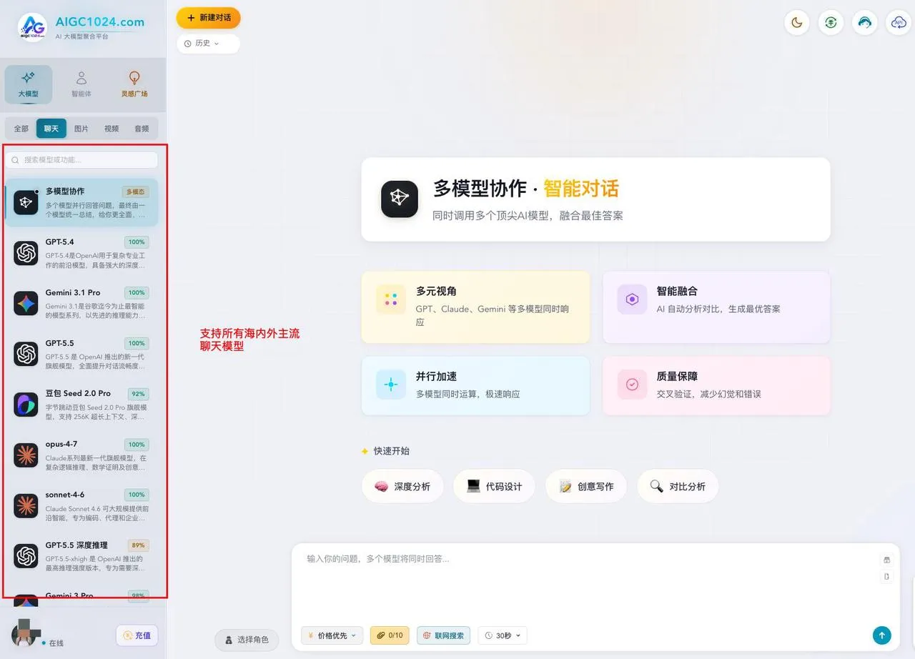The image size is (915, 659).
Task: Choose 豆包 Seed 2.0 Pro model
Action: [x=82, y=405]
